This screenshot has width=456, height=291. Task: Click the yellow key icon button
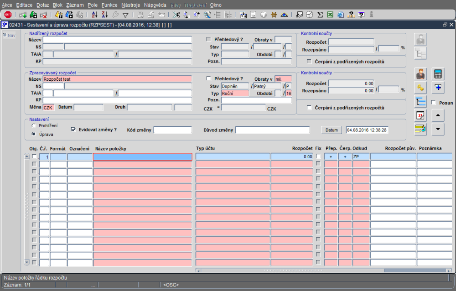coord(420,87)
